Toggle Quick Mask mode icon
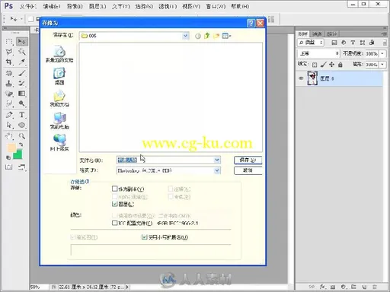This screenshot has width=390, height=292. click(x=9, y=167)
